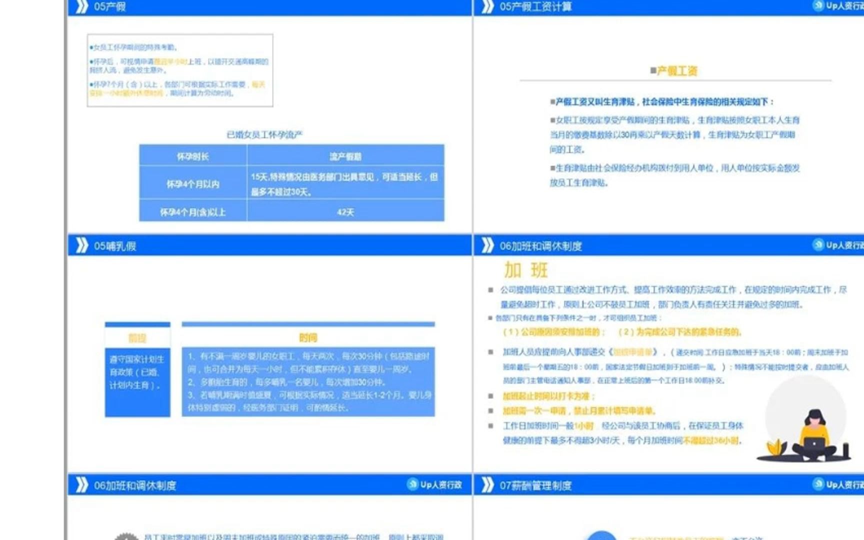Open the 07薪酬管理制度 slide thumbnail
The width and height of the screenshot is (864, 540).
(669, 507)
